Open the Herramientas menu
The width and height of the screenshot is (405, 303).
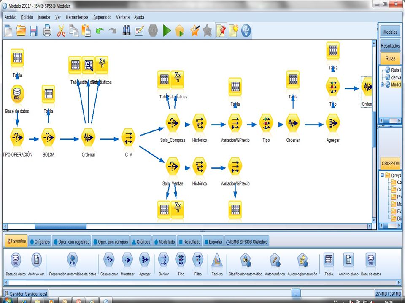tap(77, 17)
